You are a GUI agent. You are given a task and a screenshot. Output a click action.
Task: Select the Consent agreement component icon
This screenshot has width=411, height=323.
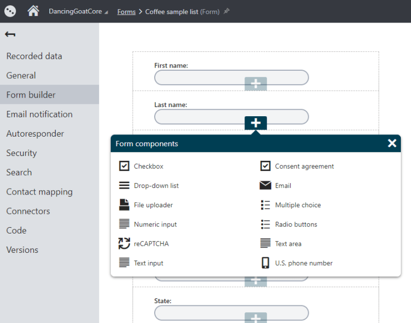(x=265, y=166)
